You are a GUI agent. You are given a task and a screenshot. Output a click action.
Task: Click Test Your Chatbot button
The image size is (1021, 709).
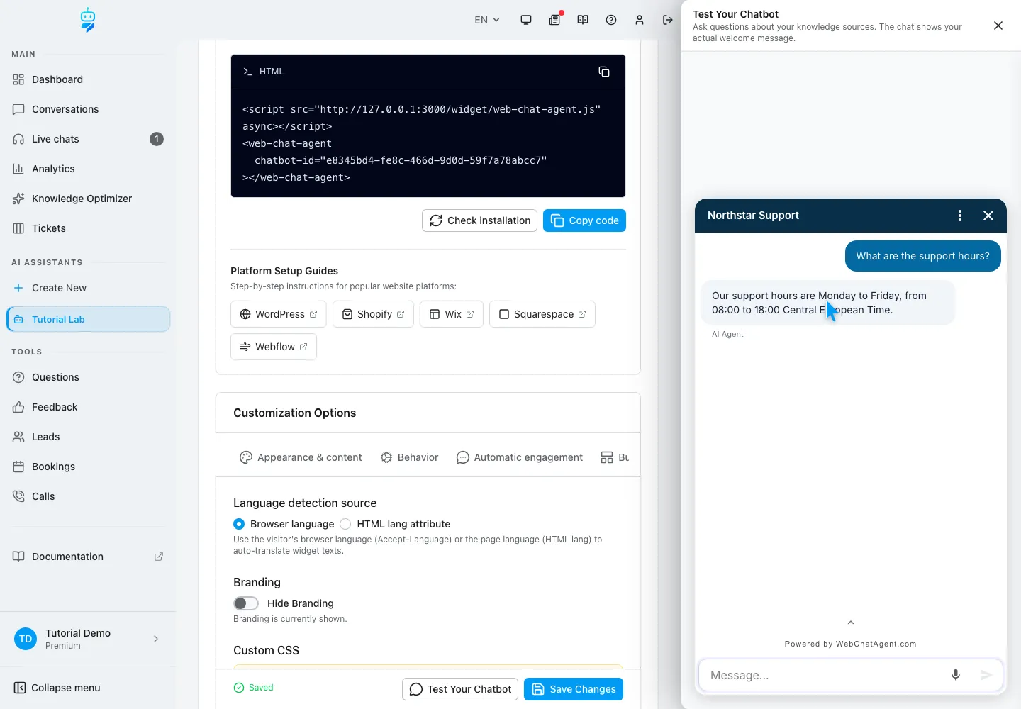tap(460, 689)
